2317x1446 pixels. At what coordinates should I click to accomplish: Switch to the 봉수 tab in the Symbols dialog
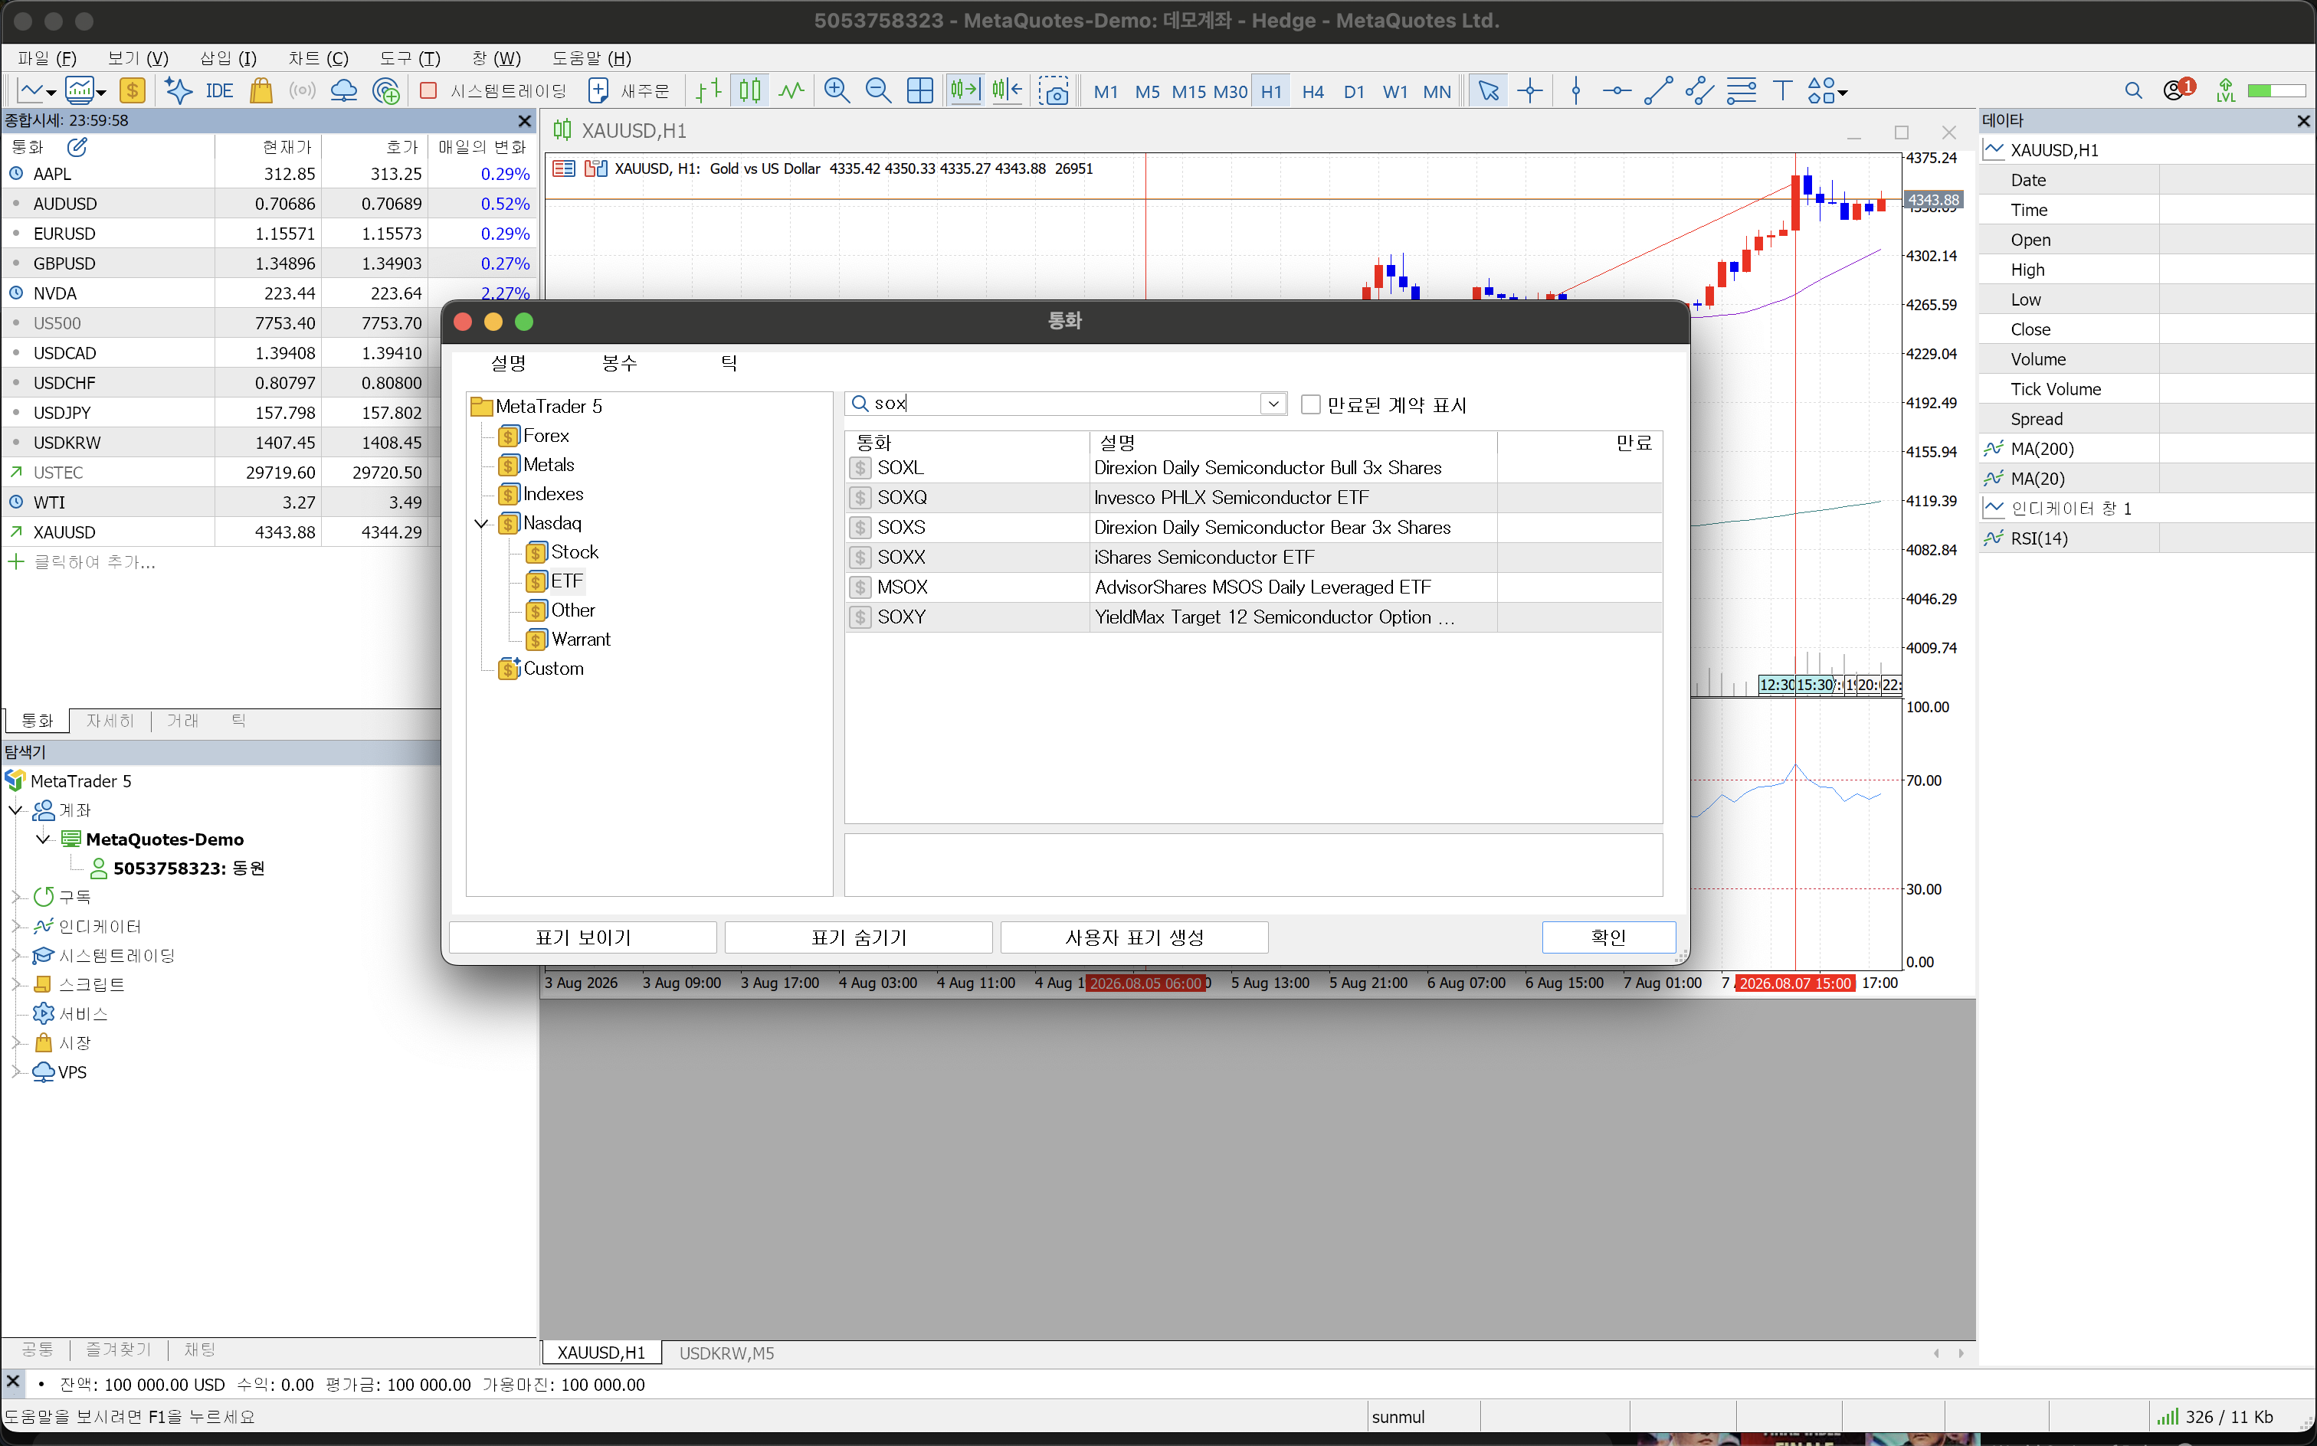(x=619, y=363)
